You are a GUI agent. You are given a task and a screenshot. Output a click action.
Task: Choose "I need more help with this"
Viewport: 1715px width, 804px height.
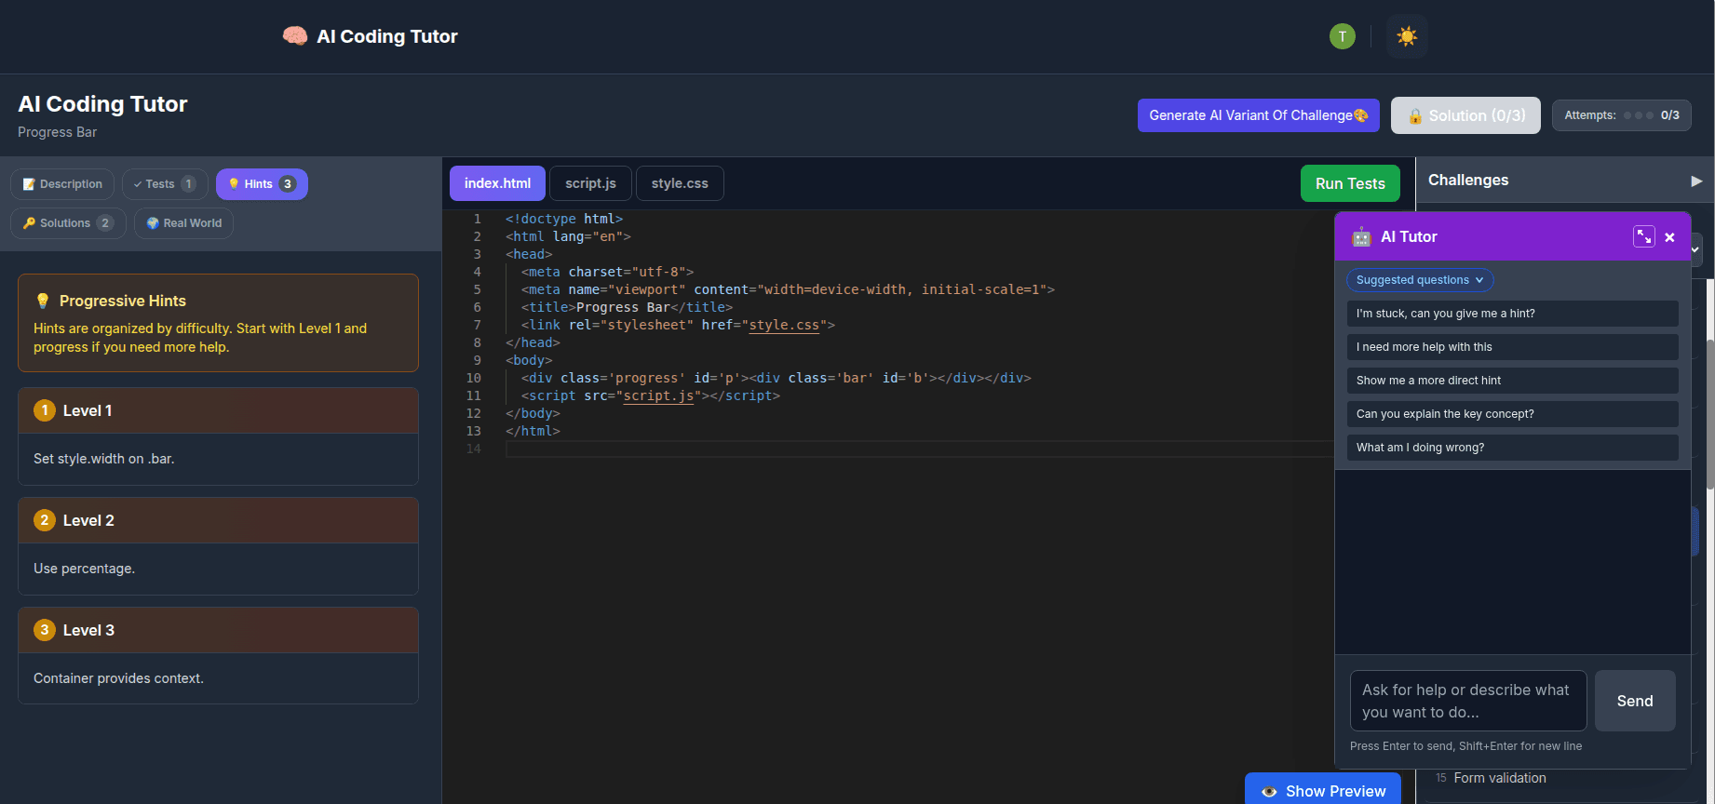click(1512, 347)
